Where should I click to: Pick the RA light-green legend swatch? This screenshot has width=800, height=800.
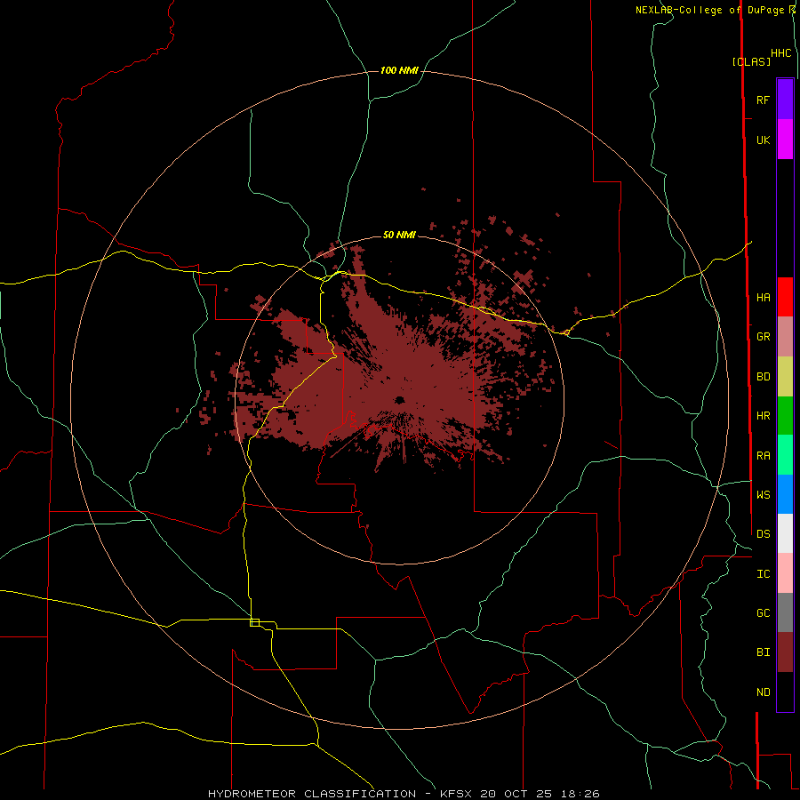coord(785,455)
